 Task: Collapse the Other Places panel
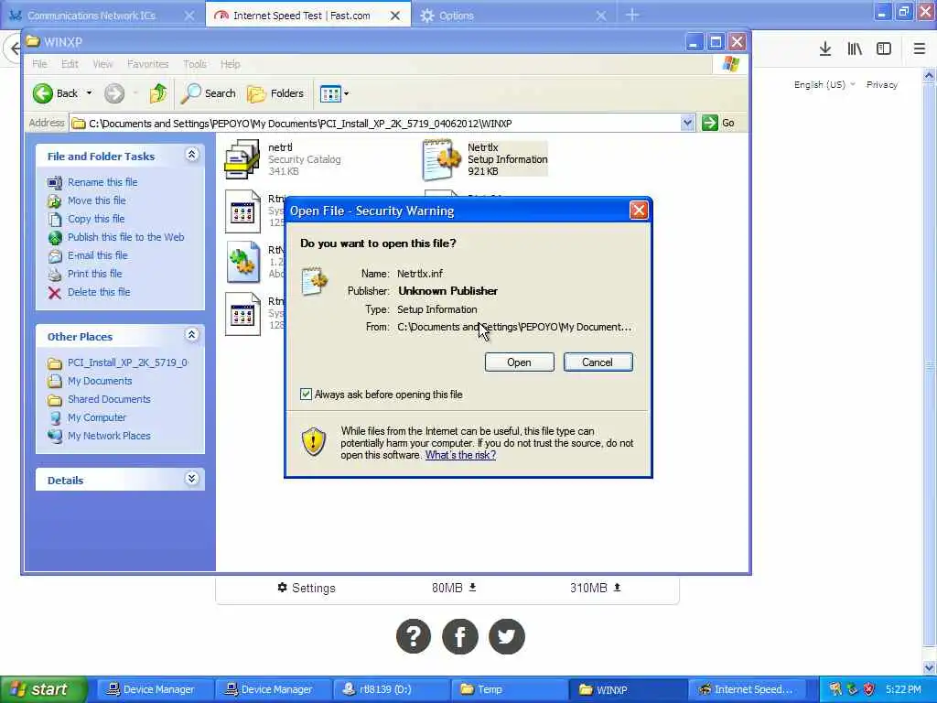(192, 335)
